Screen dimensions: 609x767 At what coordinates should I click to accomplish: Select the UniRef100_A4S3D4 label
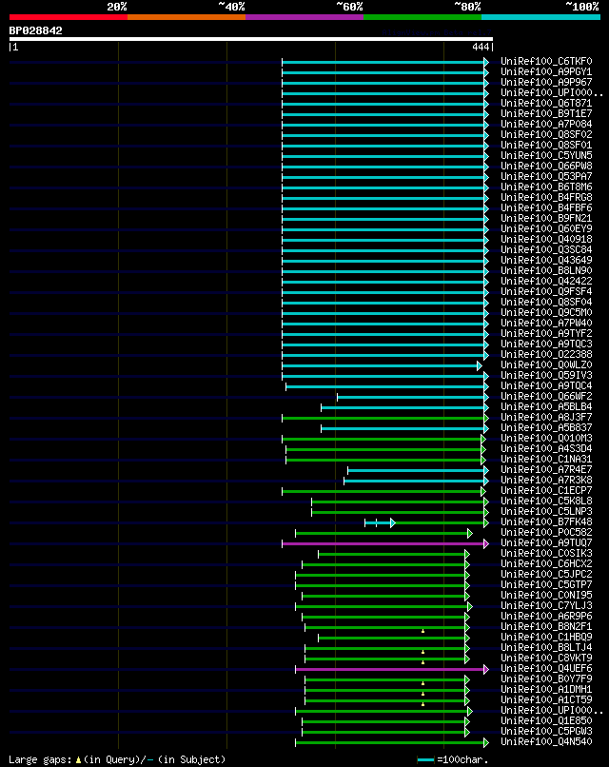pos(546,449)
